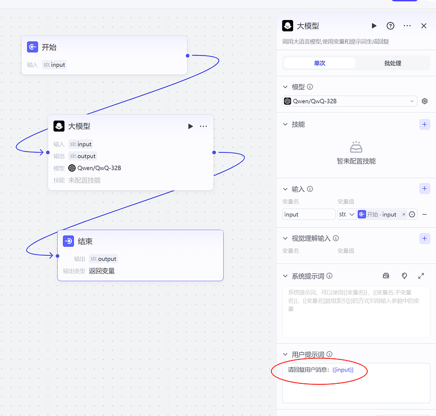Click the empty skills inbox icon

tap(356, 147)
